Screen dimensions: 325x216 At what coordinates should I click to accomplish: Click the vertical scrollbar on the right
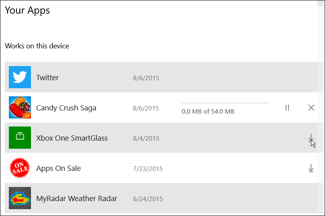321,108
